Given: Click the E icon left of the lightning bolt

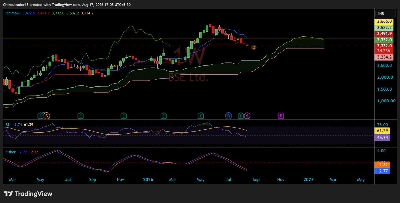Looking at the screenshot, I should [241, 116].
